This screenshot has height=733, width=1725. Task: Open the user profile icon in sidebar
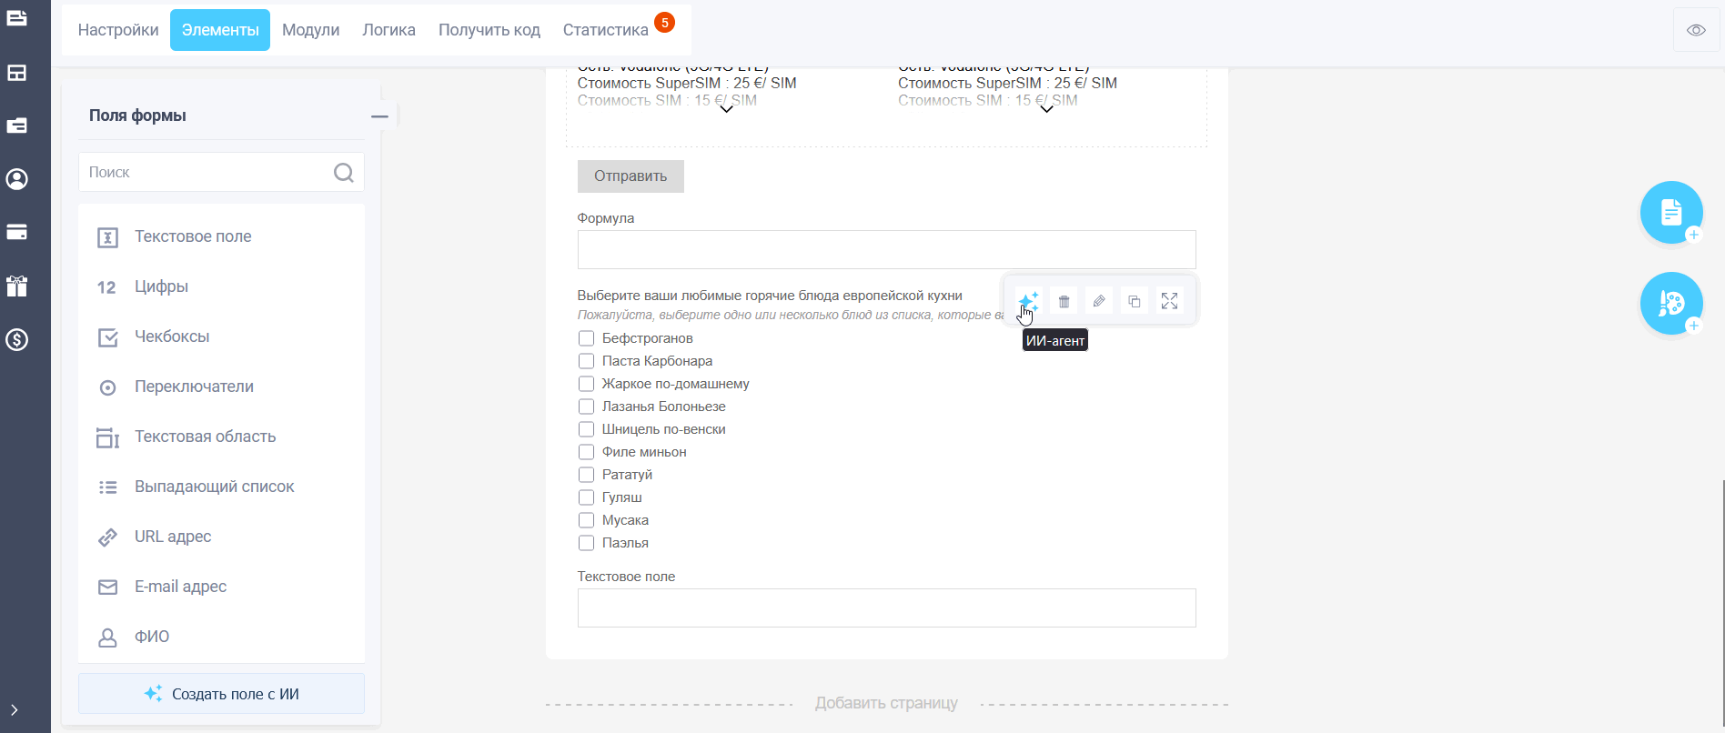pyautogui.click(x=16, y=179)
